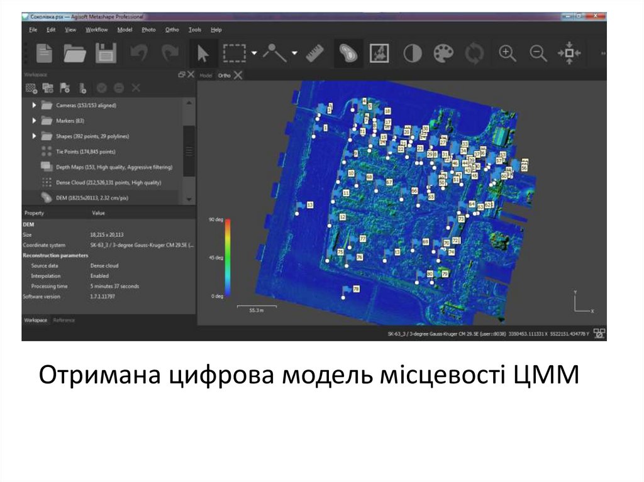Open the Ortho menu
This screenshot has height=482, width=644.
pyautogui.click(x=172, y=30)
